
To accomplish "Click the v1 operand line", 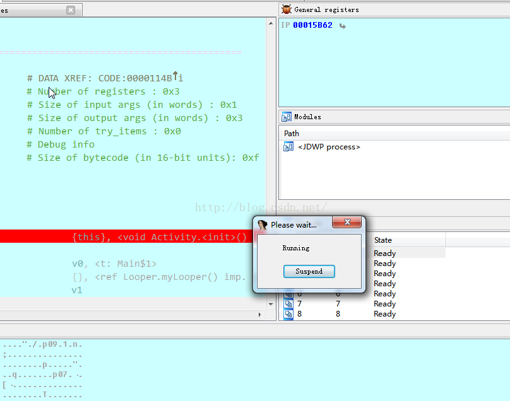I will (77, 290).
